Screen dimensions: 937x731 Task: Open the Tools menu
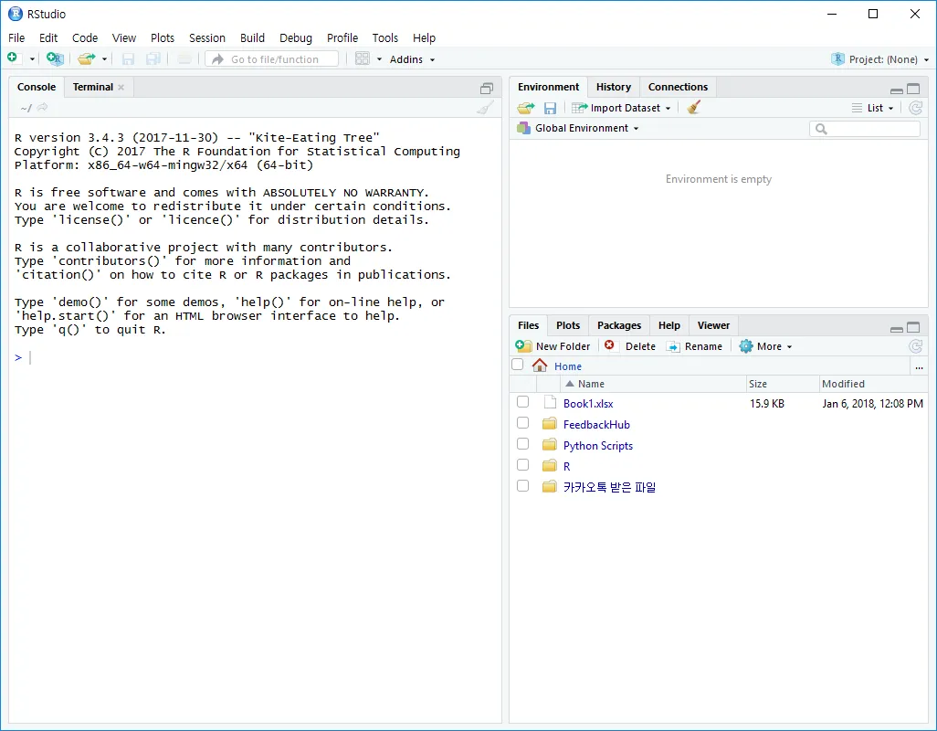tap(384, 37)
